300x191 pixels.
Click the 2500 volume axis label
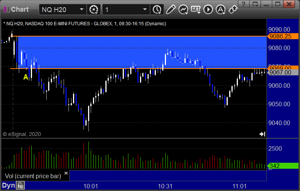pos(275,148)
